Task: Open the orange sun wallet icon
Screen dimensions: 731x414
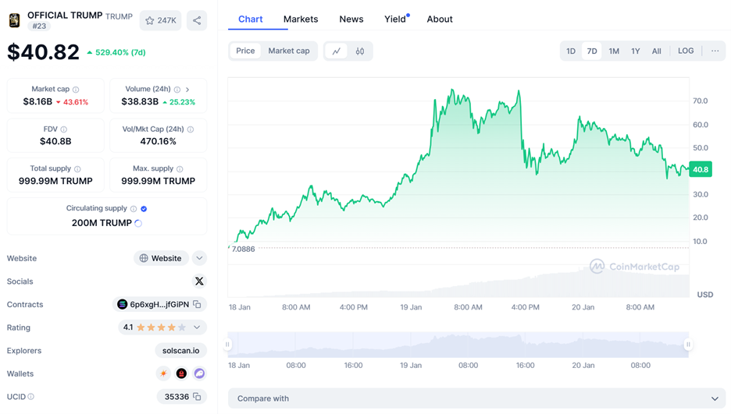Action: point(163,373)
